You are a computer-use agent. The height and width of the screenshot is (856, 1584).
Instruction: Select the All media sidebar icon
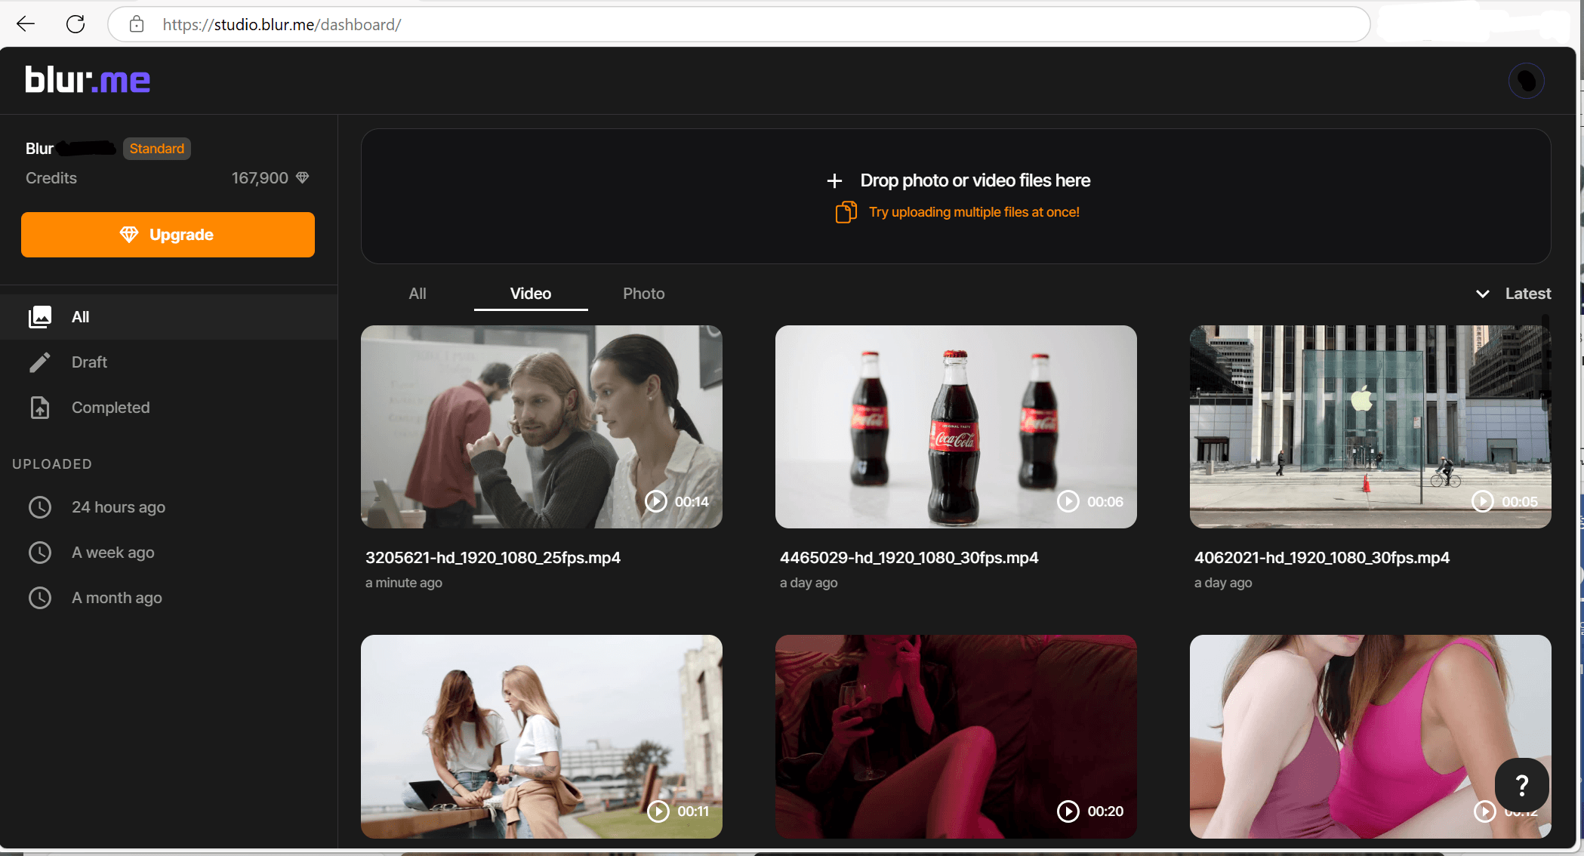[39, 317]
